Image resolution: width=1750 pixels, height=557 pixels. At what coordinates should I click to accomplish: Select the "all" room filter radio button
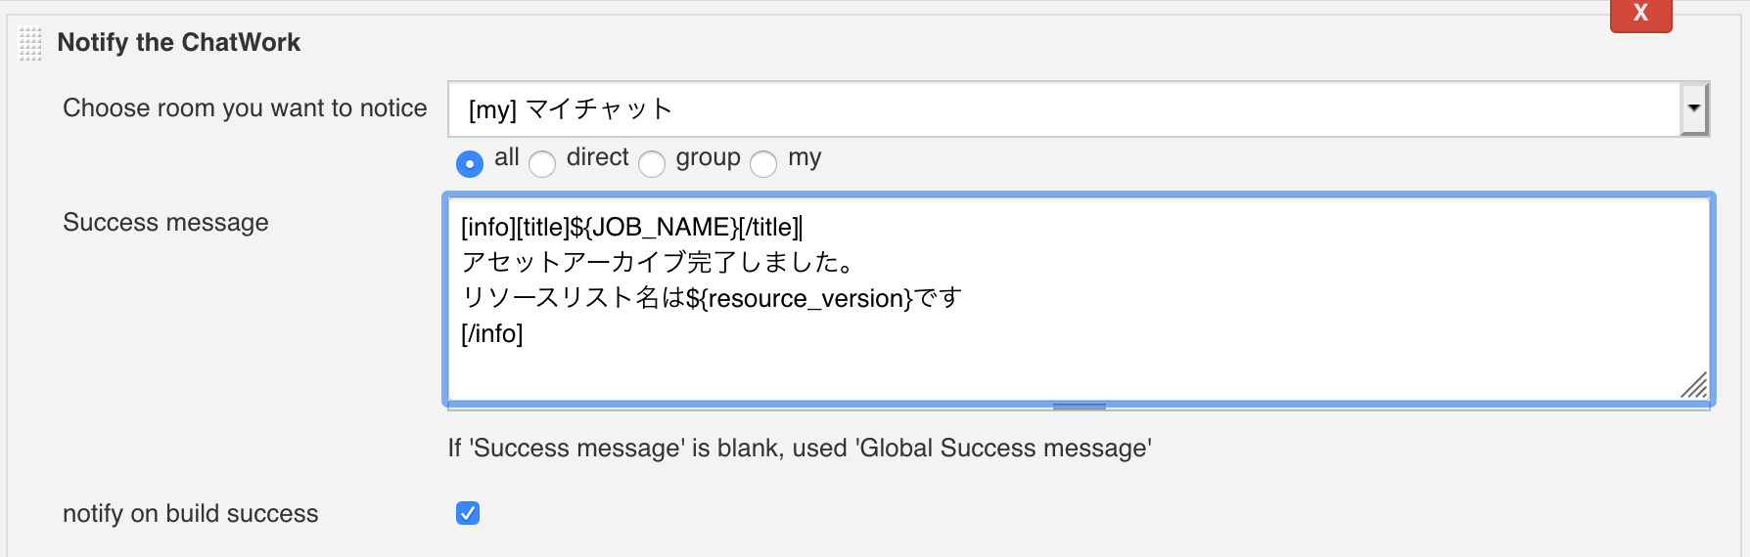470,164
